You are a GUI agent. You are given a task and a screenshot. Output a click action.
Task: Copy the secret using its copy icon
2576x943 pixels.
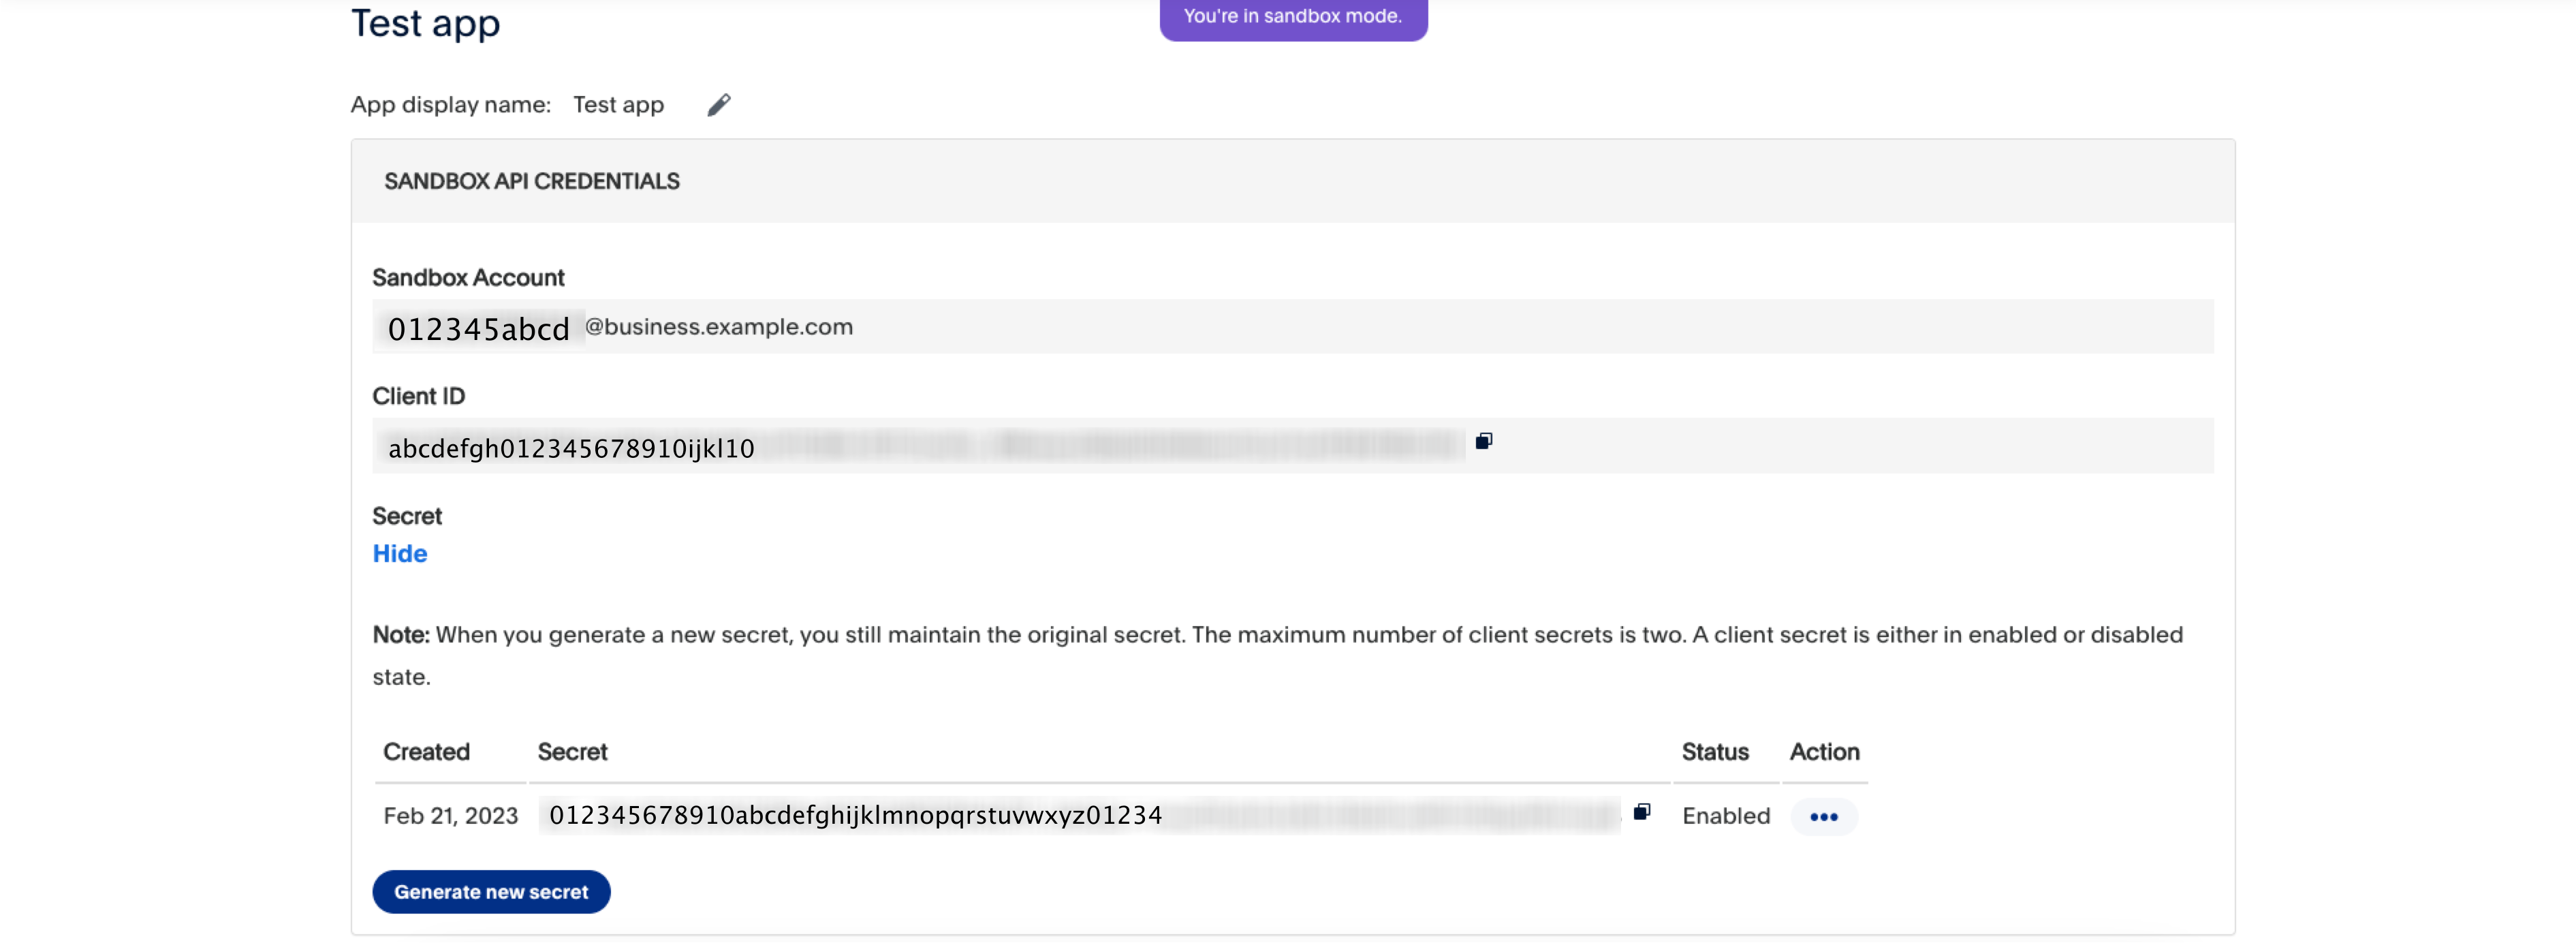pos(1641,812)
